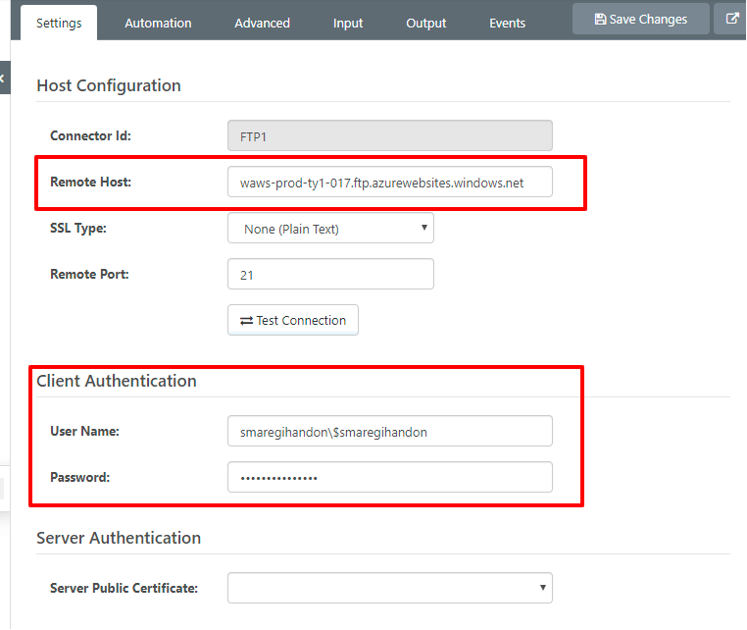Screen dimensions: 747x630
Task: Select the Input tab
Action: [x=348, y=23]
